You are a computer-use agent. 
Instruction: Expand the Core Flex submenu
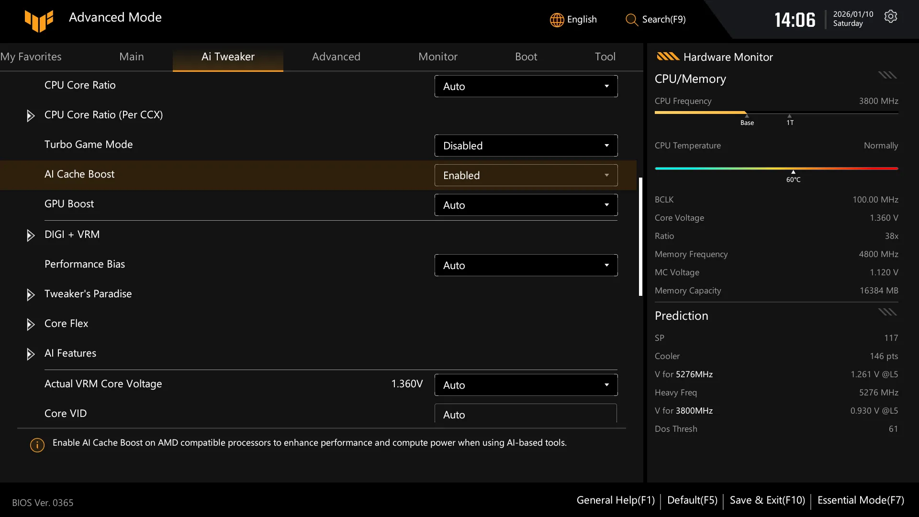[31, 324]
